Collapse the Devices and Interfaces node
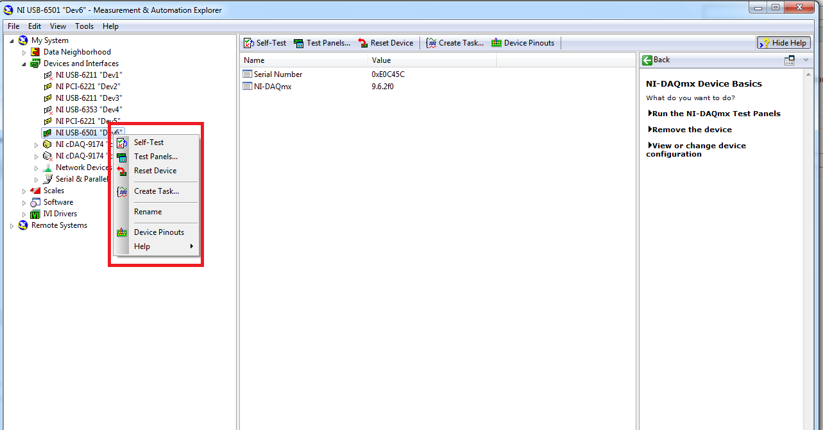 click(x=24, y=64)
